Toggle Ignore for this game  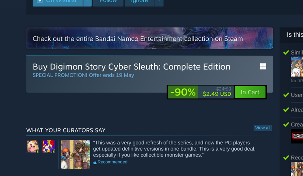click(140, 3)
